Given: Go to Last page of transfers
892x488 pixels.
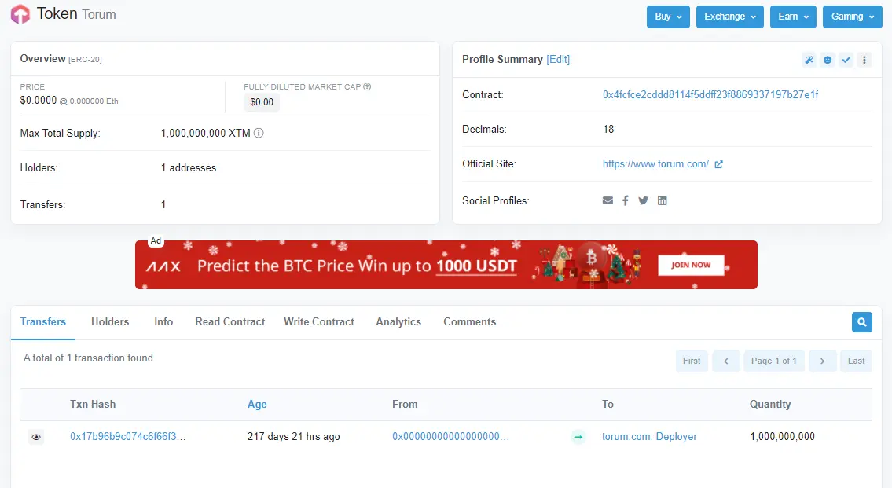Looking at the screenshot, I should [856, 361].
